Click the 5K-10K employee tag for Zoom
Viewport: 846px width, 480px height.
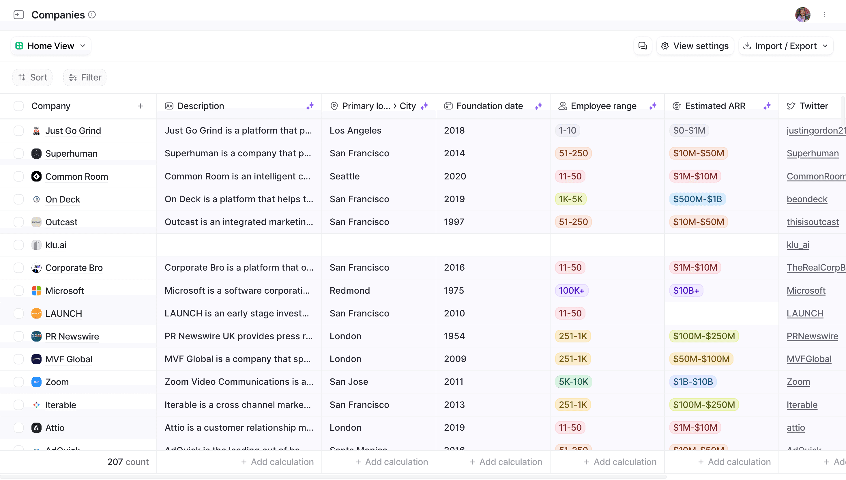coord(573,382)
